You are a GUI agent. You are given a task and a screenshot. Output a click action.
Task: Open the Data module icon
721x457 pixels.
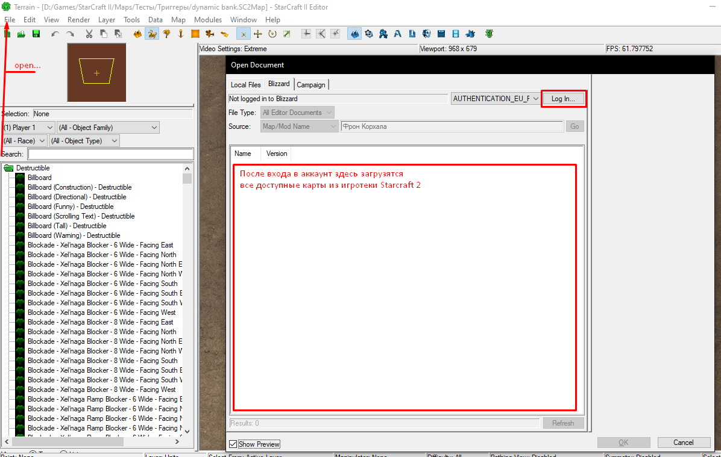coord(383,34)
